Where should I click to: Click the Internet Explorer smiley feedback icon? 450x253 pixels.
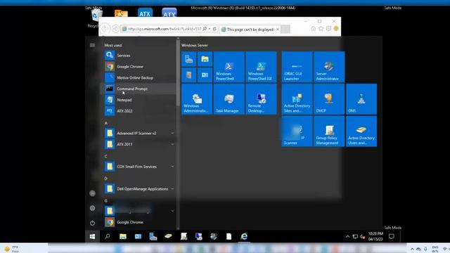[x=336, y=29]
